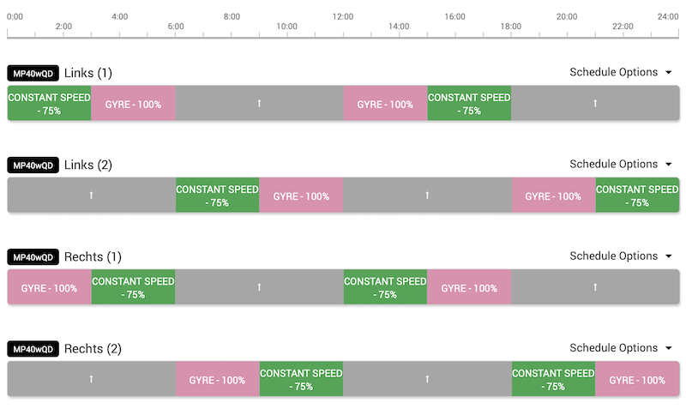Image resolution: width=686 pixels, height=415 pixels.
Task: Click the middle gray arrow block in Rechts (2)
Action: 427,379
